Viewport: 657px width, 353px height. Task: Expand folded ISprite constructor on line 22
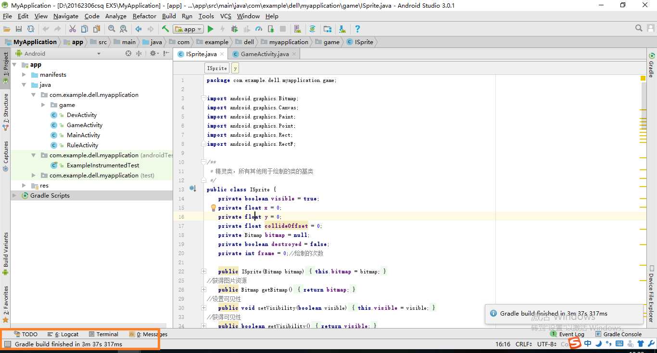[x=204, y=271]
